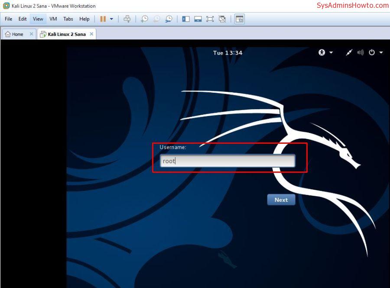The width and height of the screenshot is (390, 288).
Task: Close the Kali Linux 2 Sana tab
Action: 91,34
